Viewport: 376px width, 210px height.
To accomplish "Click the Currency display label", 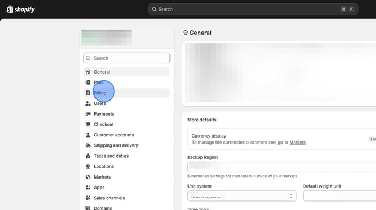I will click(209, 136).
